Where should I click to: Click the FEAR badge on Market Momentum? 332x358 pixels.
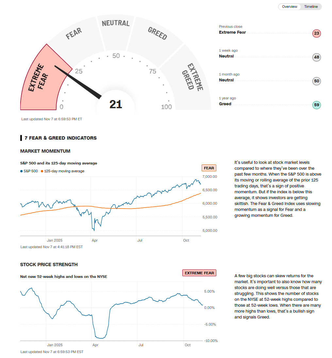click(x=209, y=168)
